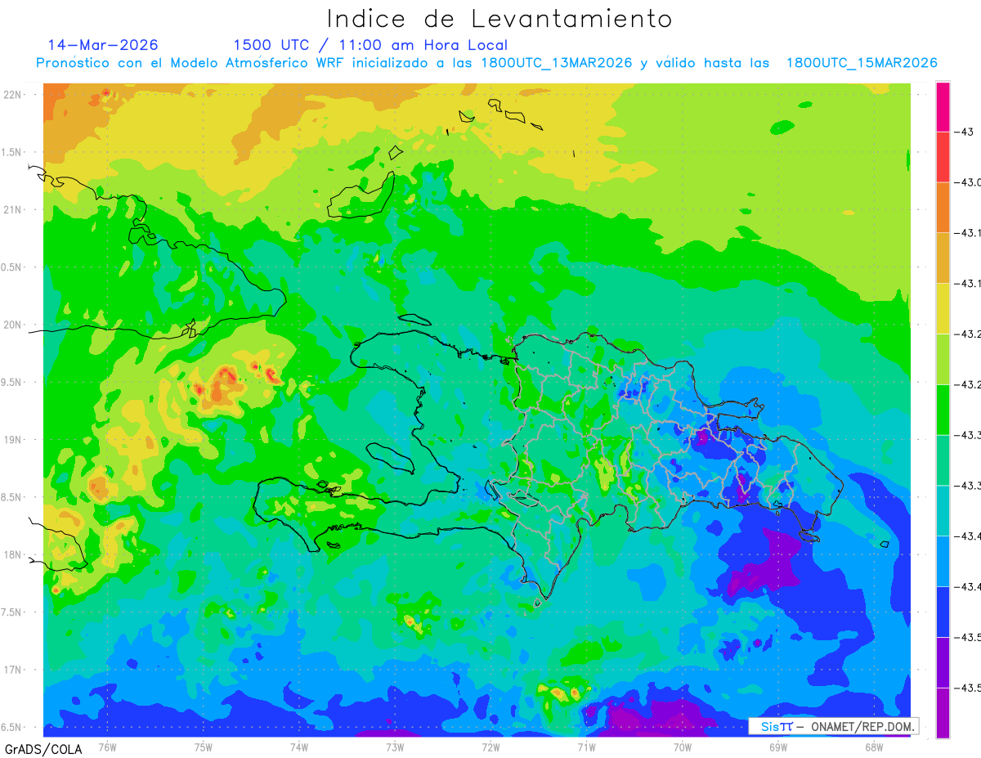981x758 pixels.
Task: Click the "71W" longitude label
Action: point(586,747)
